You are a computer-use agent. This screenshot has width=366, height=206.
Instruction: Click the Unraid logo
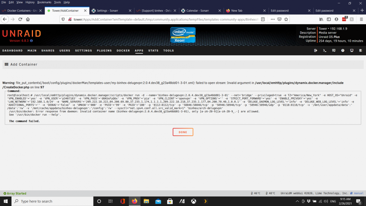tap(22, 34)
